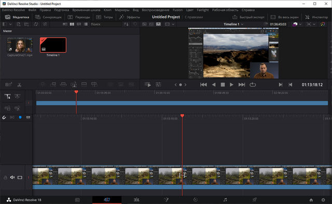Play the timeline forward
The height and width of the screenshot is (204, 332).
pos(231,84)
